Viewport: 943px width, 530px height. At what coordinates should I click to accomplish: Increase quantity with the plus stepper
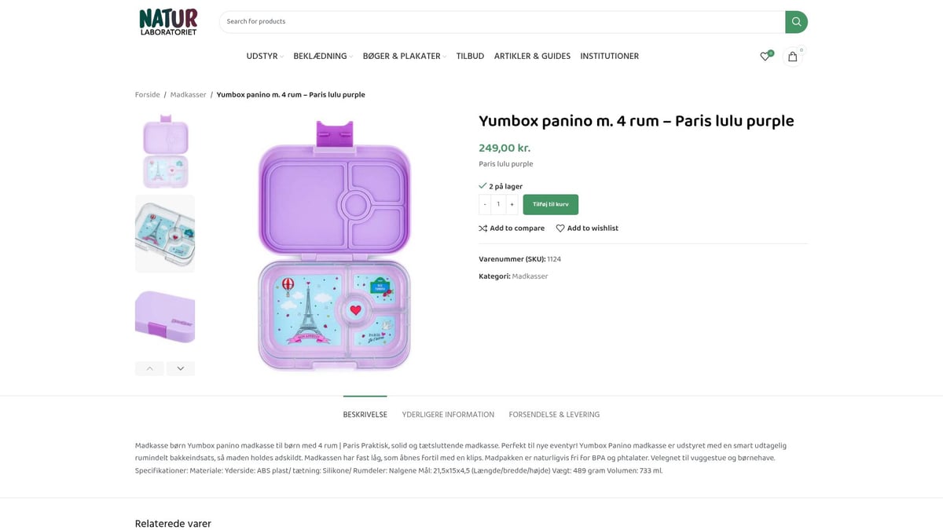[x=512, y=203]
